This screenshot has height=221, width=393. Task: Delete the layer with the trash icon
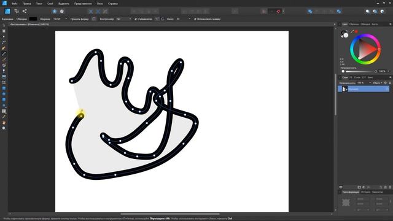pos(390,187)
